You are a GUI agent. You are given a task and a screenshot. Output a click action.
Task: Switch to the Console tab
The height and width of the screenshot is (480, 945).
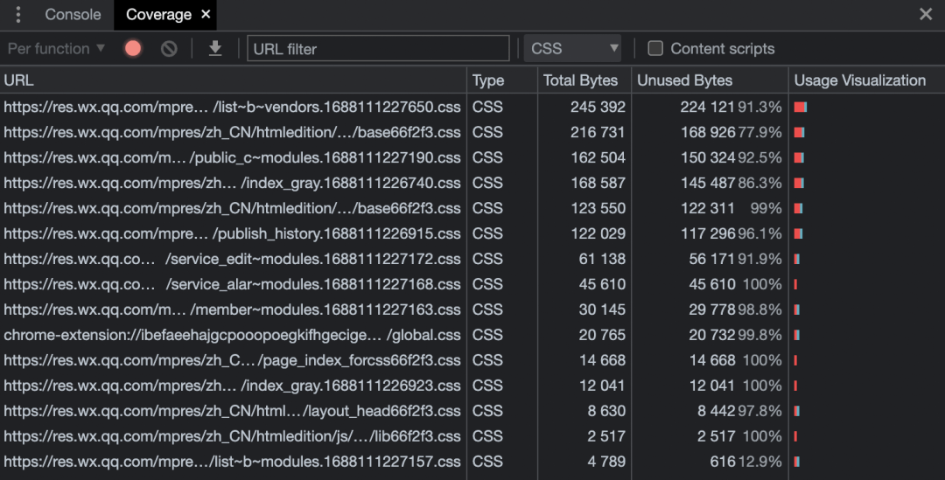pos(73,15)
